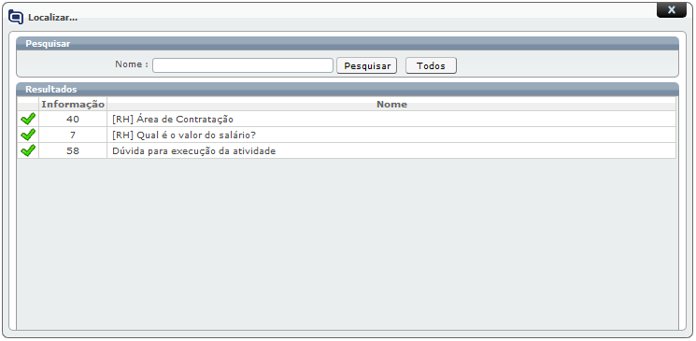Select row [RH] Qual é o valor do salário?
The image size is (696, 341).
click(x=347, y=135)
